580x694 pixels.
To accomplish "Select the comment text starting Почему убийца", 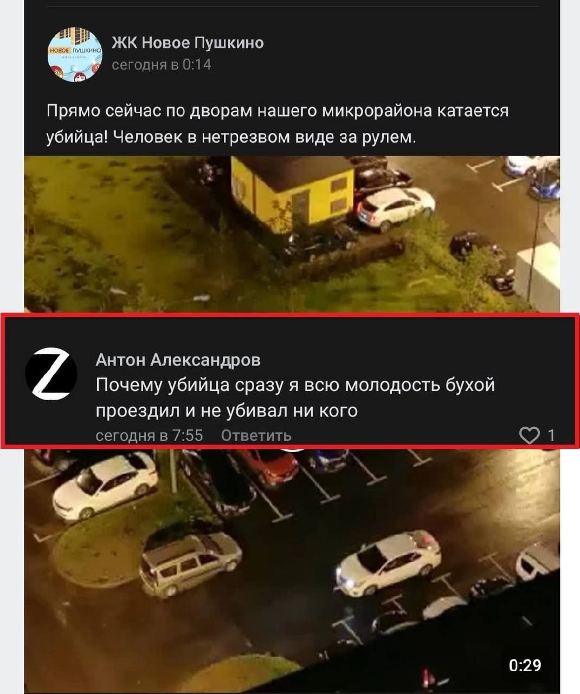I will coord(295,398).
